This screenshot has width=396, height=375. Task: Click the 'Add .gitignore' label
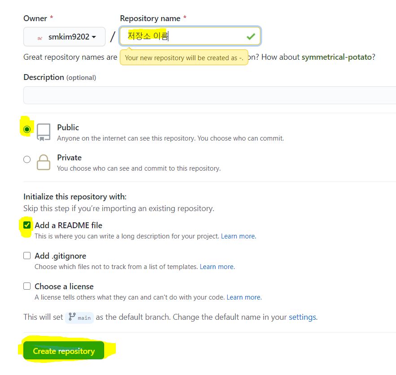(x=60, y=256)
